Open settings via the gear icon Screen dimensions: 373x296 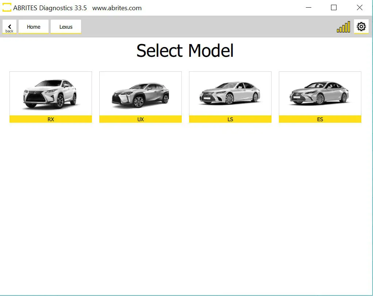click(x=361, y=26)
